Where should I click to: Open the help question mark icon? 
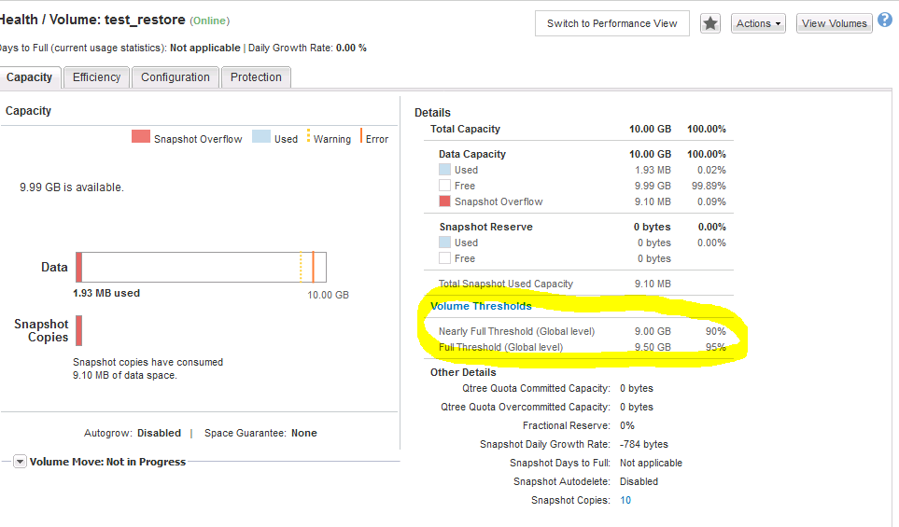(x=885, y=21)
